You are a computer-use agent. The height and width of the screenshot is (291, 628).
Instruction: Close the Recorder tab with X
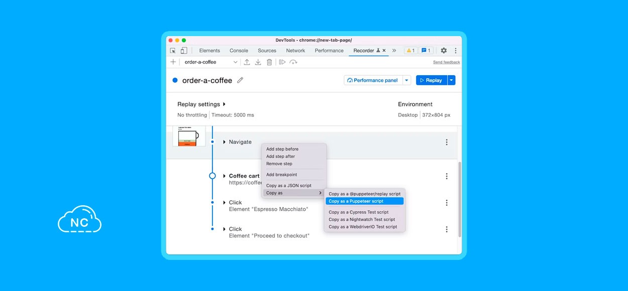pyautogui.click(x=384, y=50)
